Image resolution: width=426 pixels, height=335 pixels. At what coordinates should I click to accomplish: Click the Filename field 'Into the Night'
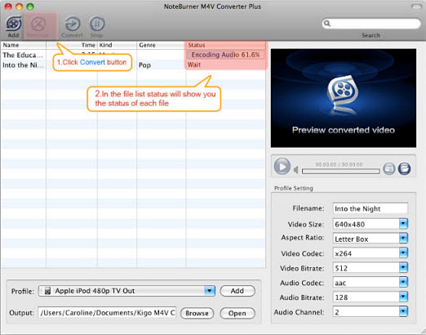pos(371,208)
